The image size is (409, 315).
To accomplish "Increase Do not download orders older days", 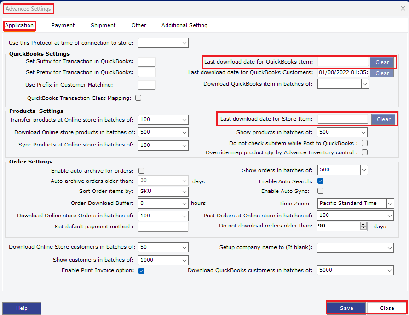I will click(363, 224).
